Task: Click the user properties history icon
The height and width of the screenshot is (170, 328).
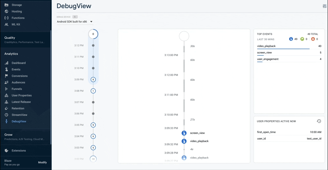Action: pos(319,121)
